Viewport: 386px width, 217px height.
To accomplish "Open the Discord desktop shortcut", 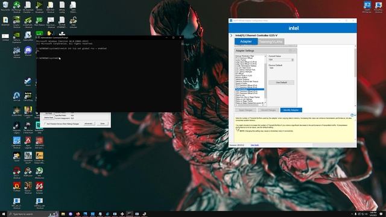I will pos(28,51).
